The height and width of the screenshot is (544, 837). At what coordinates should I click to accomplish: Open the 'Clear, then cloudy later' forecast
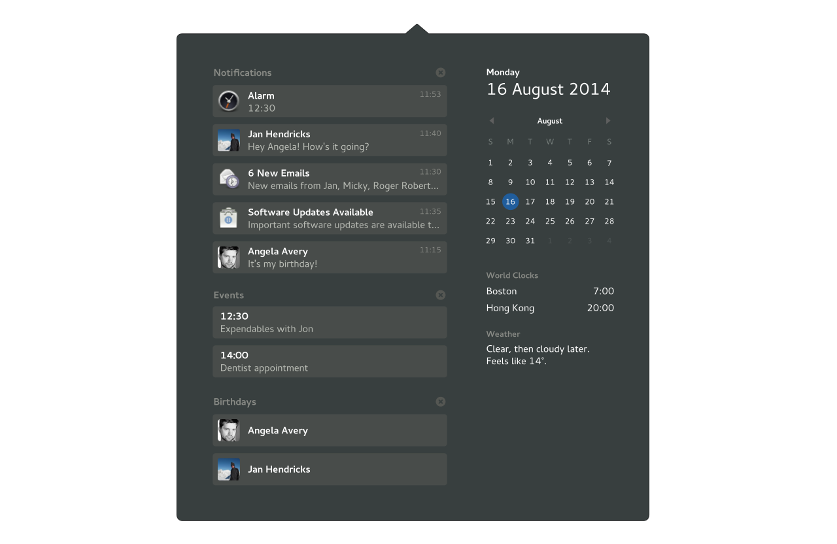point(538,349)
